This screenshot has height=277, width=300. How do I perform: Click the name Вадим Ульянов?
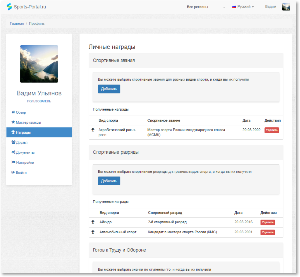click(x=39, y=93)
